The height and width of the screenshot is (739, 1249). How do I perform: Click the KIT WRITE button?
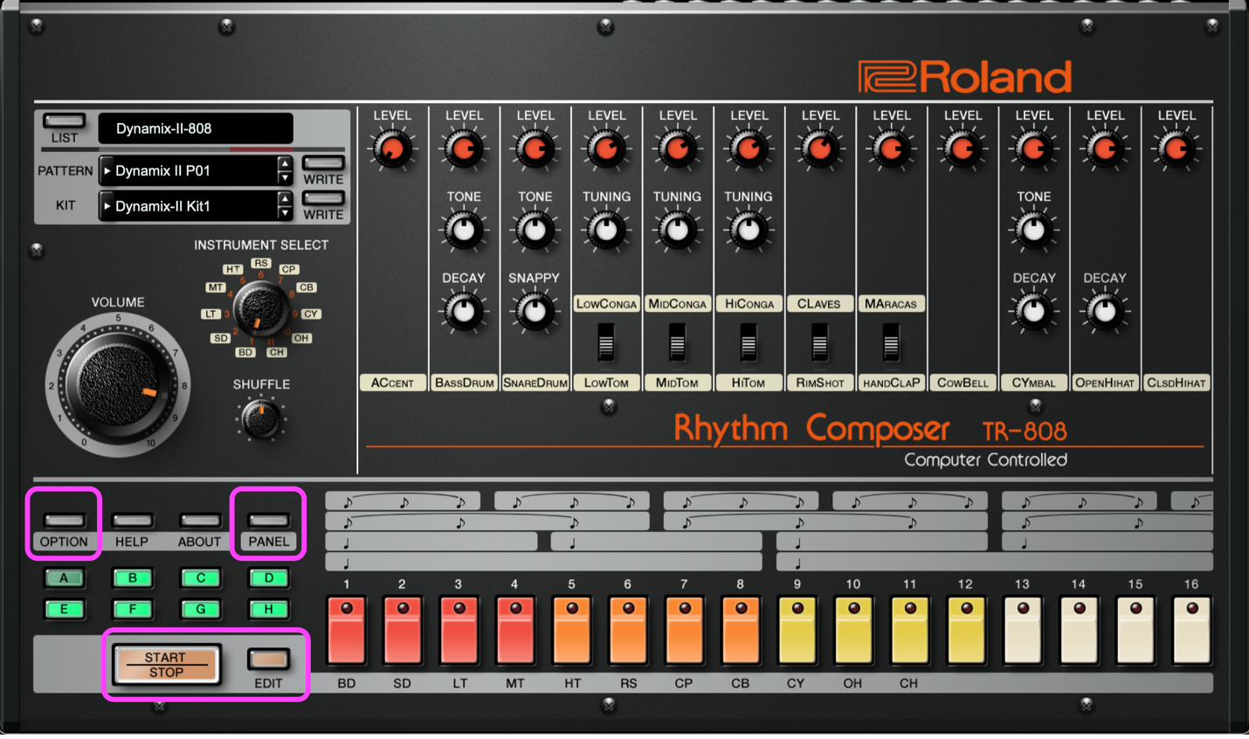click(323, 198)
